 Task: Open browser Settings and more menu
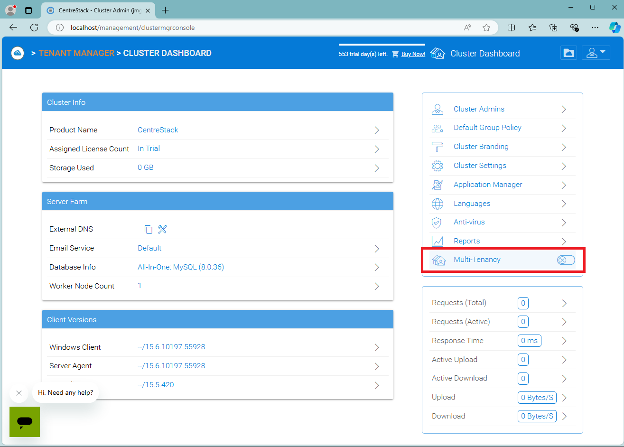(x=595, y=28)
